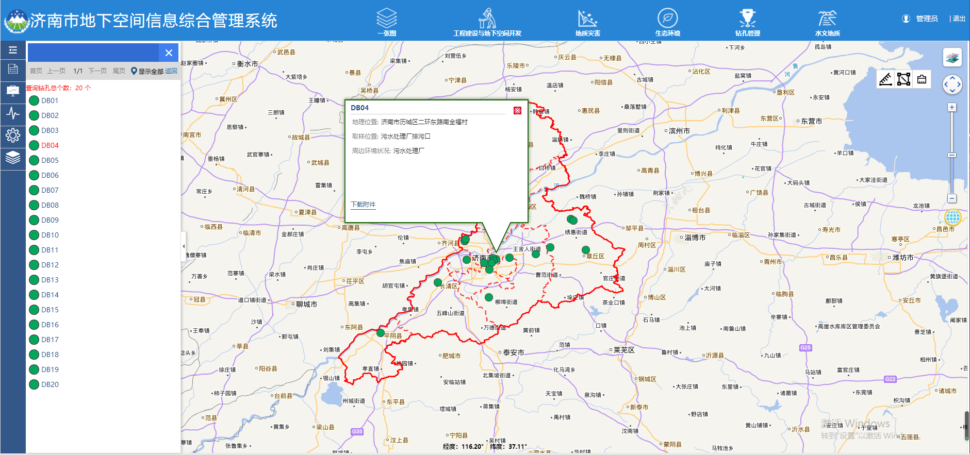Toggle the sidebar collapse menu icon

pos(13,50)
